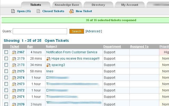Screen dimensions: 169x106
Task: Tick the checkbox for ticket 2172
Action: click(6, 90)
